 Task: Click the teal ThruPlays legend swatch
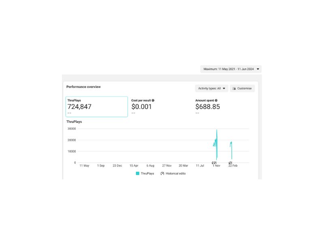137,174
